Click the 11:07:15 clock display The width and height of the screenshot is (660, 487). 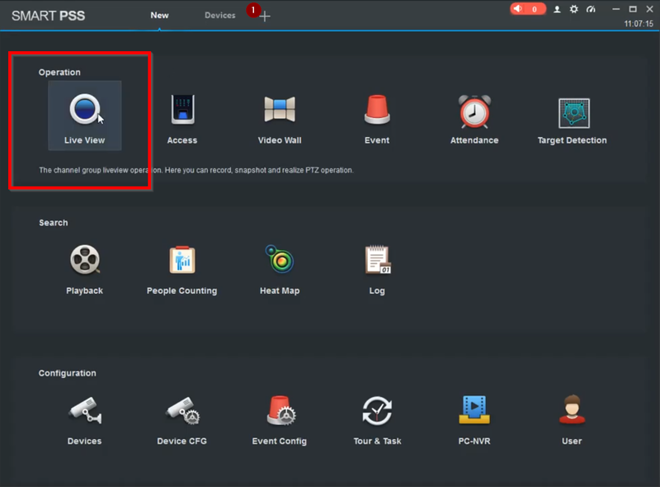click(x=639, y=24)
